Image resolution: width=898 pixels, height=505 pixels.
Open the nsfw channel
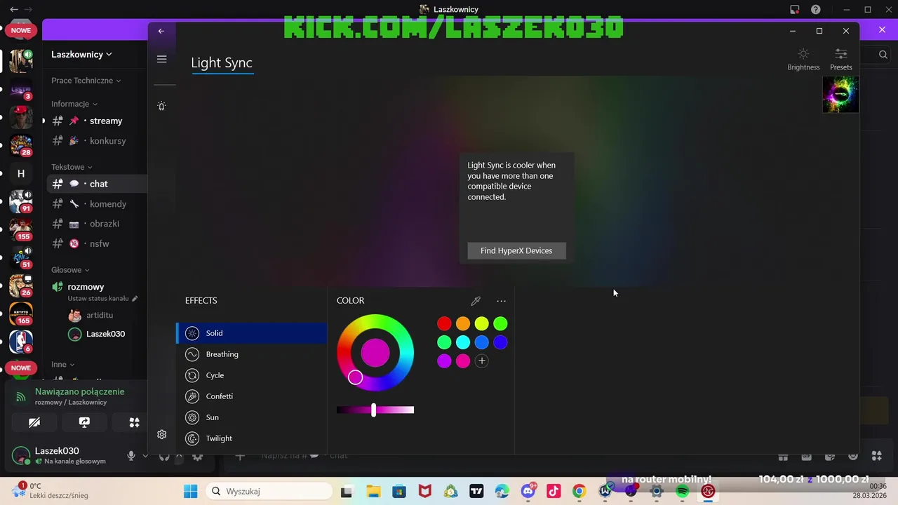click(x=98, y=243)
